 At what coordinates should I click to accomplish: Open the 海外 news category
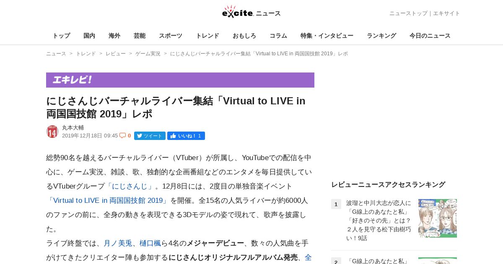click(x=114, y=36)
